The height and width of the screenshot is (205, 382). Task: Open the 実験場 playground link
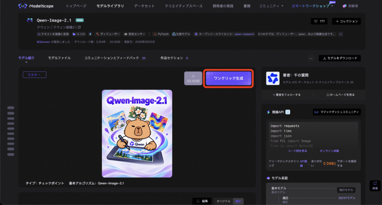coord(350,6)
